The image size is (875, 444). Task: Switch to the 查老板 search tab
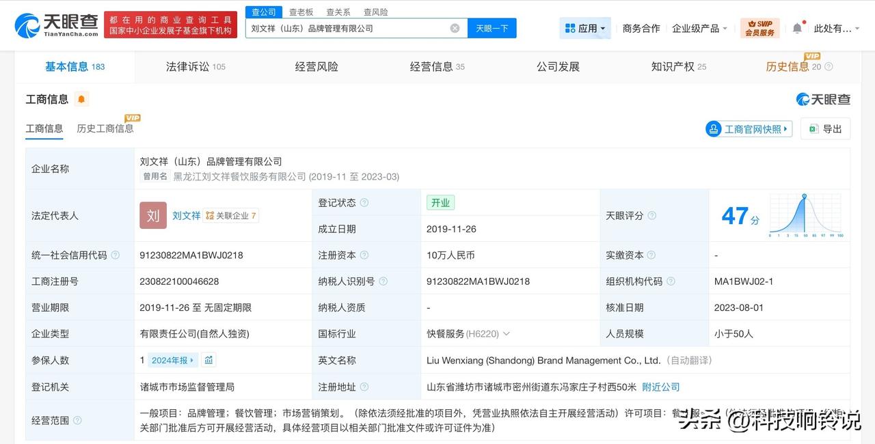[x=300, y=12]
